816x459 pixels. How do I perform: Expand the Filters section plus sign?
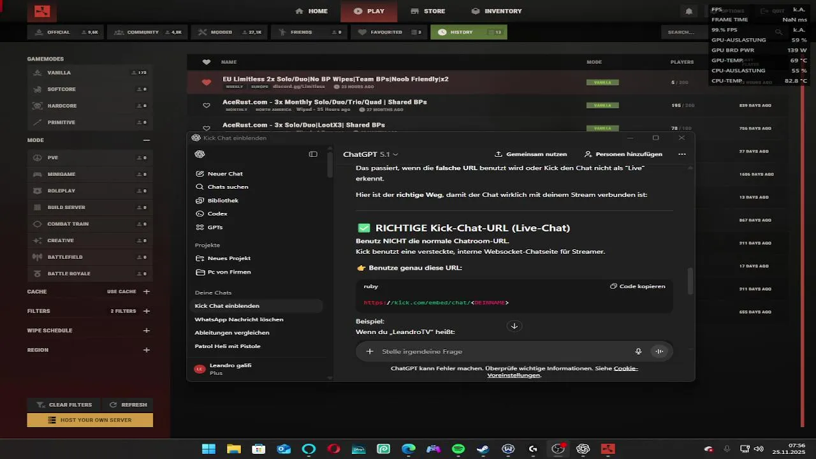click(x=147, y=311)
